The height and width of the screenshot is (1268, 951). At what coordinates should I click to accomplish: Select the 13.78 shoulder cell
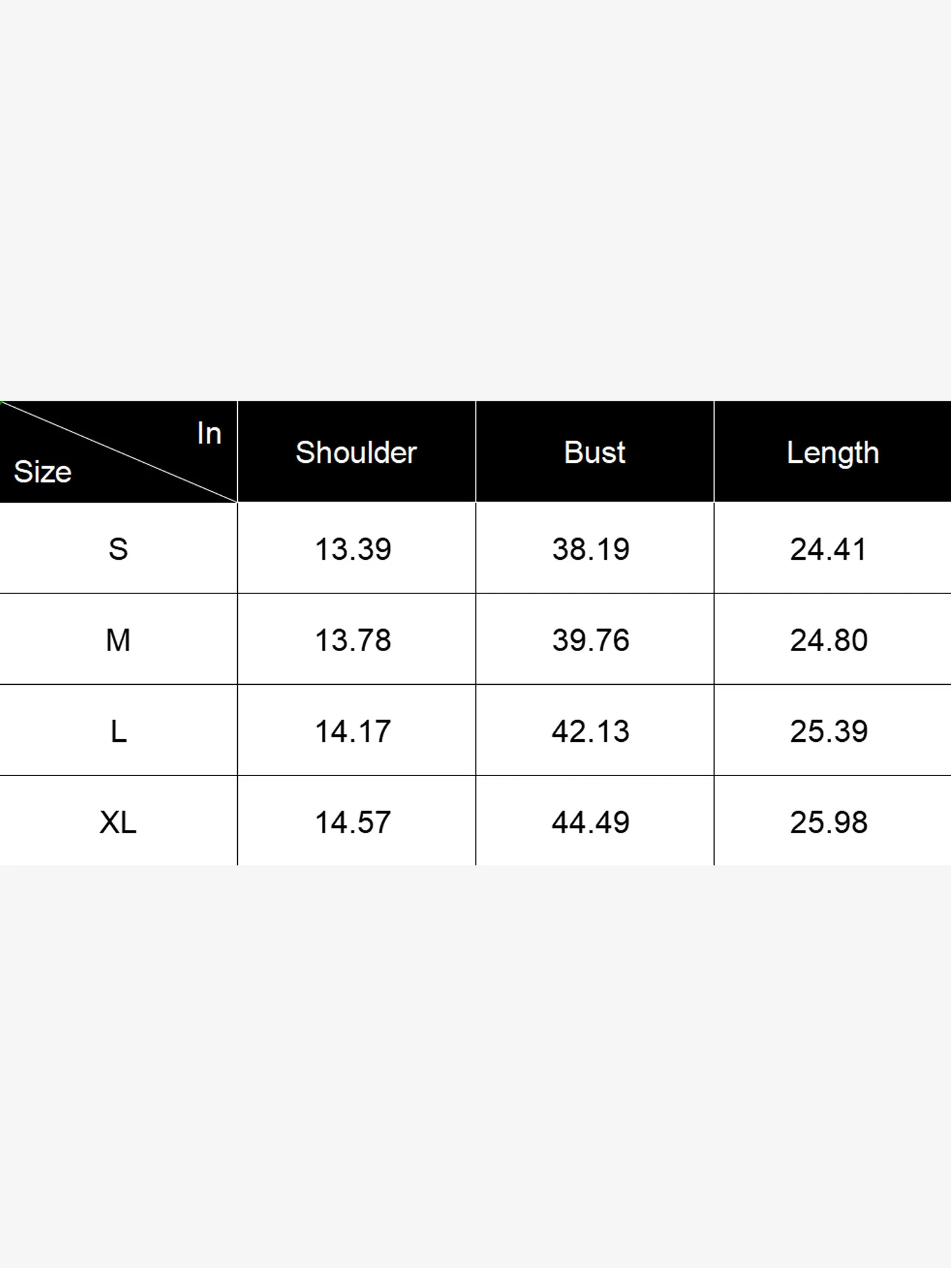353,640
